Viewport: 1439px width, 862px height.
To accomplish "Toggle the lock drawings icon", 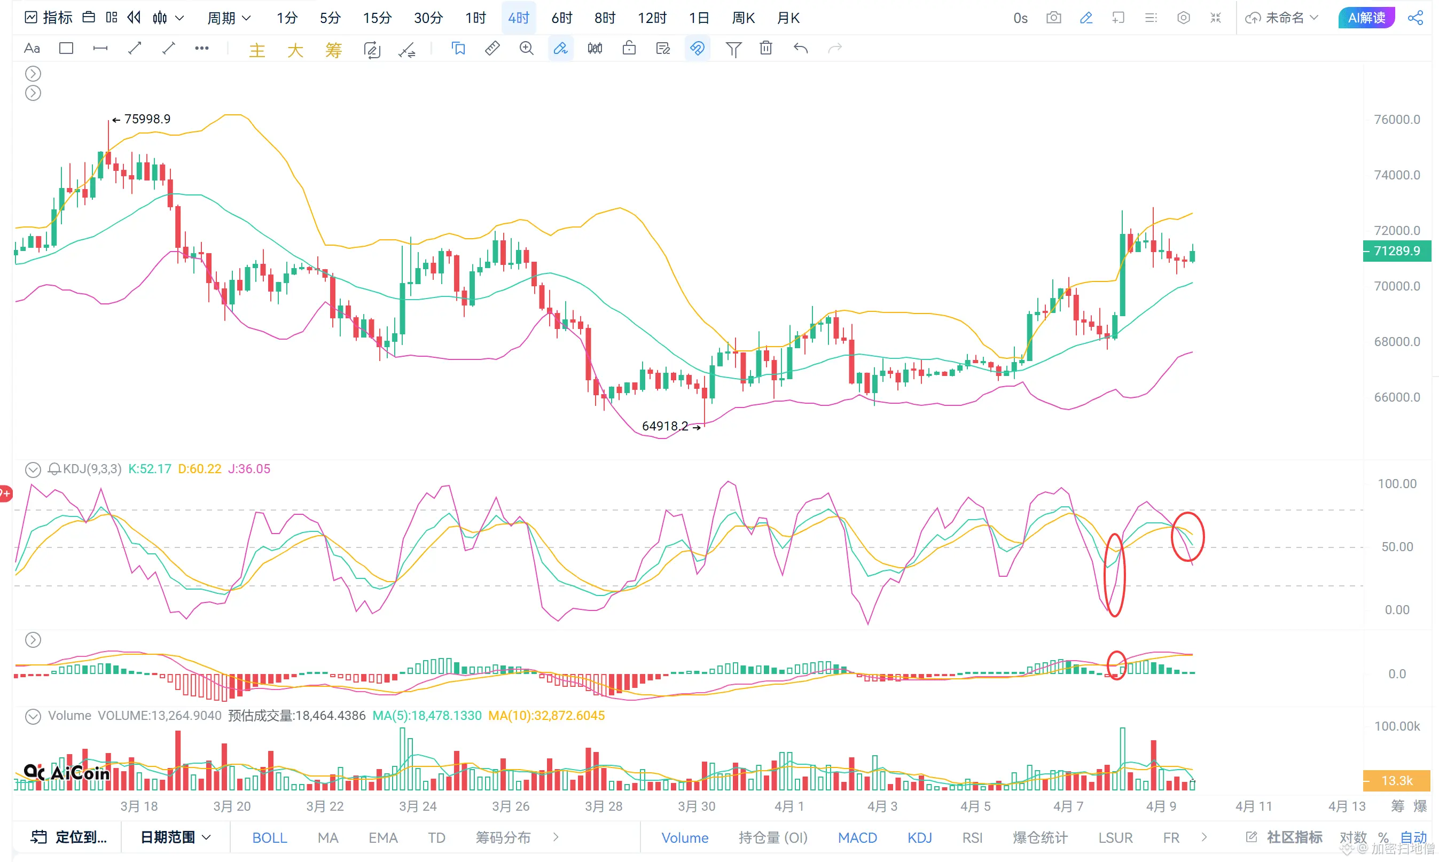I will pos(629,49).
